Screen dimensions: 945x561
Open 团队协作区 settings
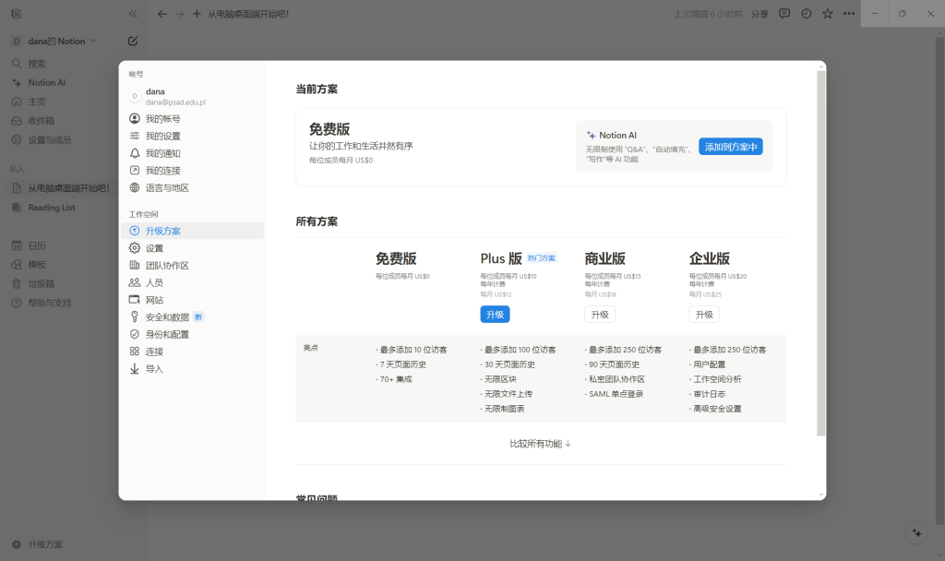(193, 266)
